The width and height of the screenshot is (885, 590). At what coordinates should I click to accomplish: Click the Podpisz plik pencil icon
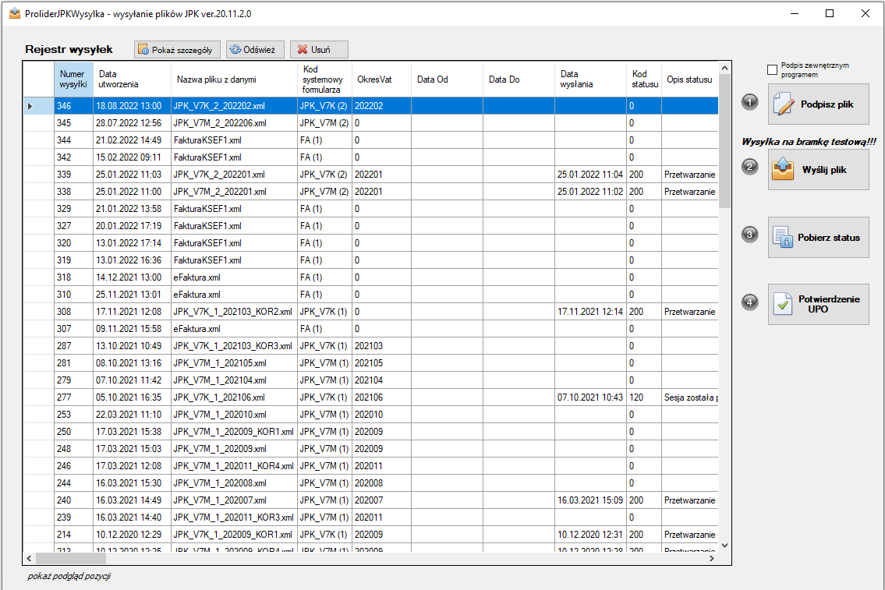784,104
